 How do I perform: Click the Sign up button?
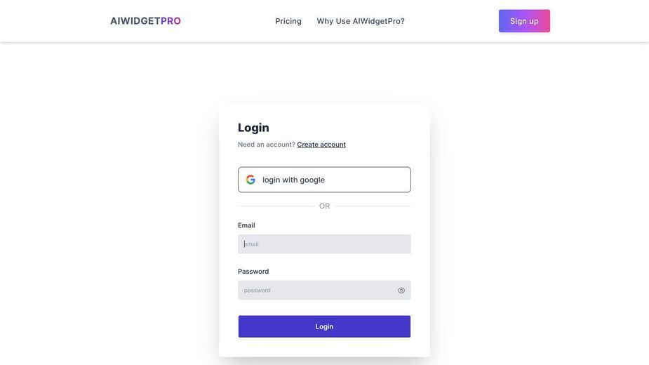click(524, 21)
